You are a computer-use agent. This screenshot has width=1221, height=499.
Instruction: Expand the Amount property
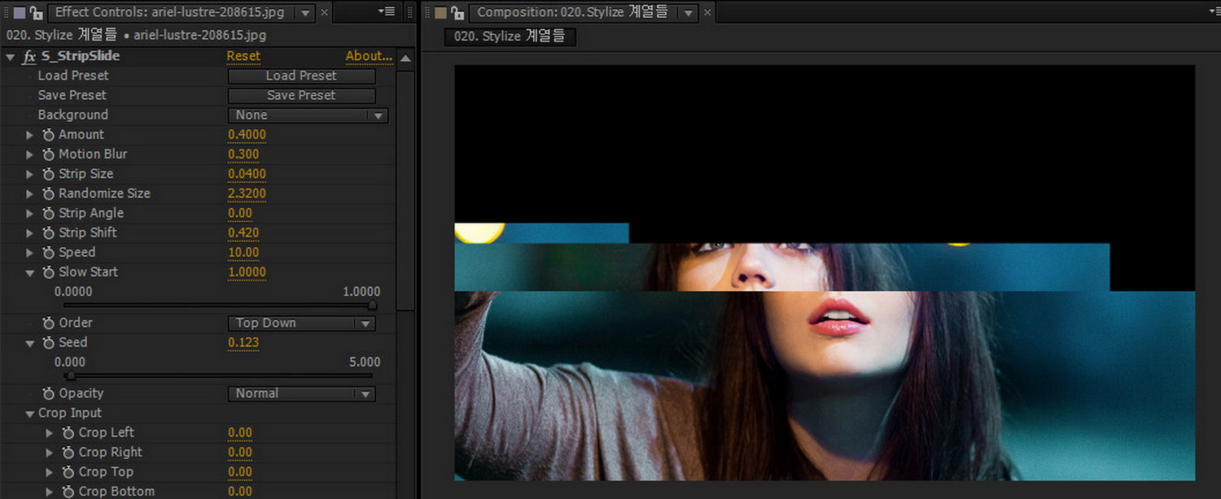[x=30, y=135]
